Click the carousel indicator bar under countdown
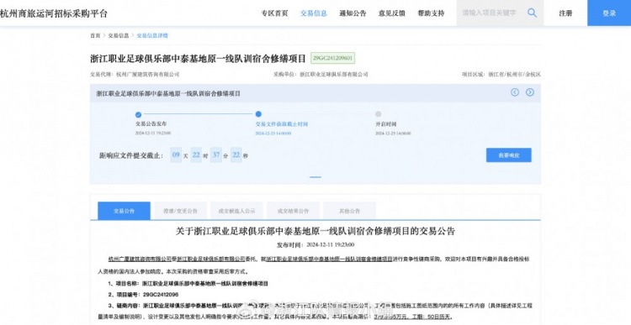The image size is (631, 325). click(x=315, y=176)
